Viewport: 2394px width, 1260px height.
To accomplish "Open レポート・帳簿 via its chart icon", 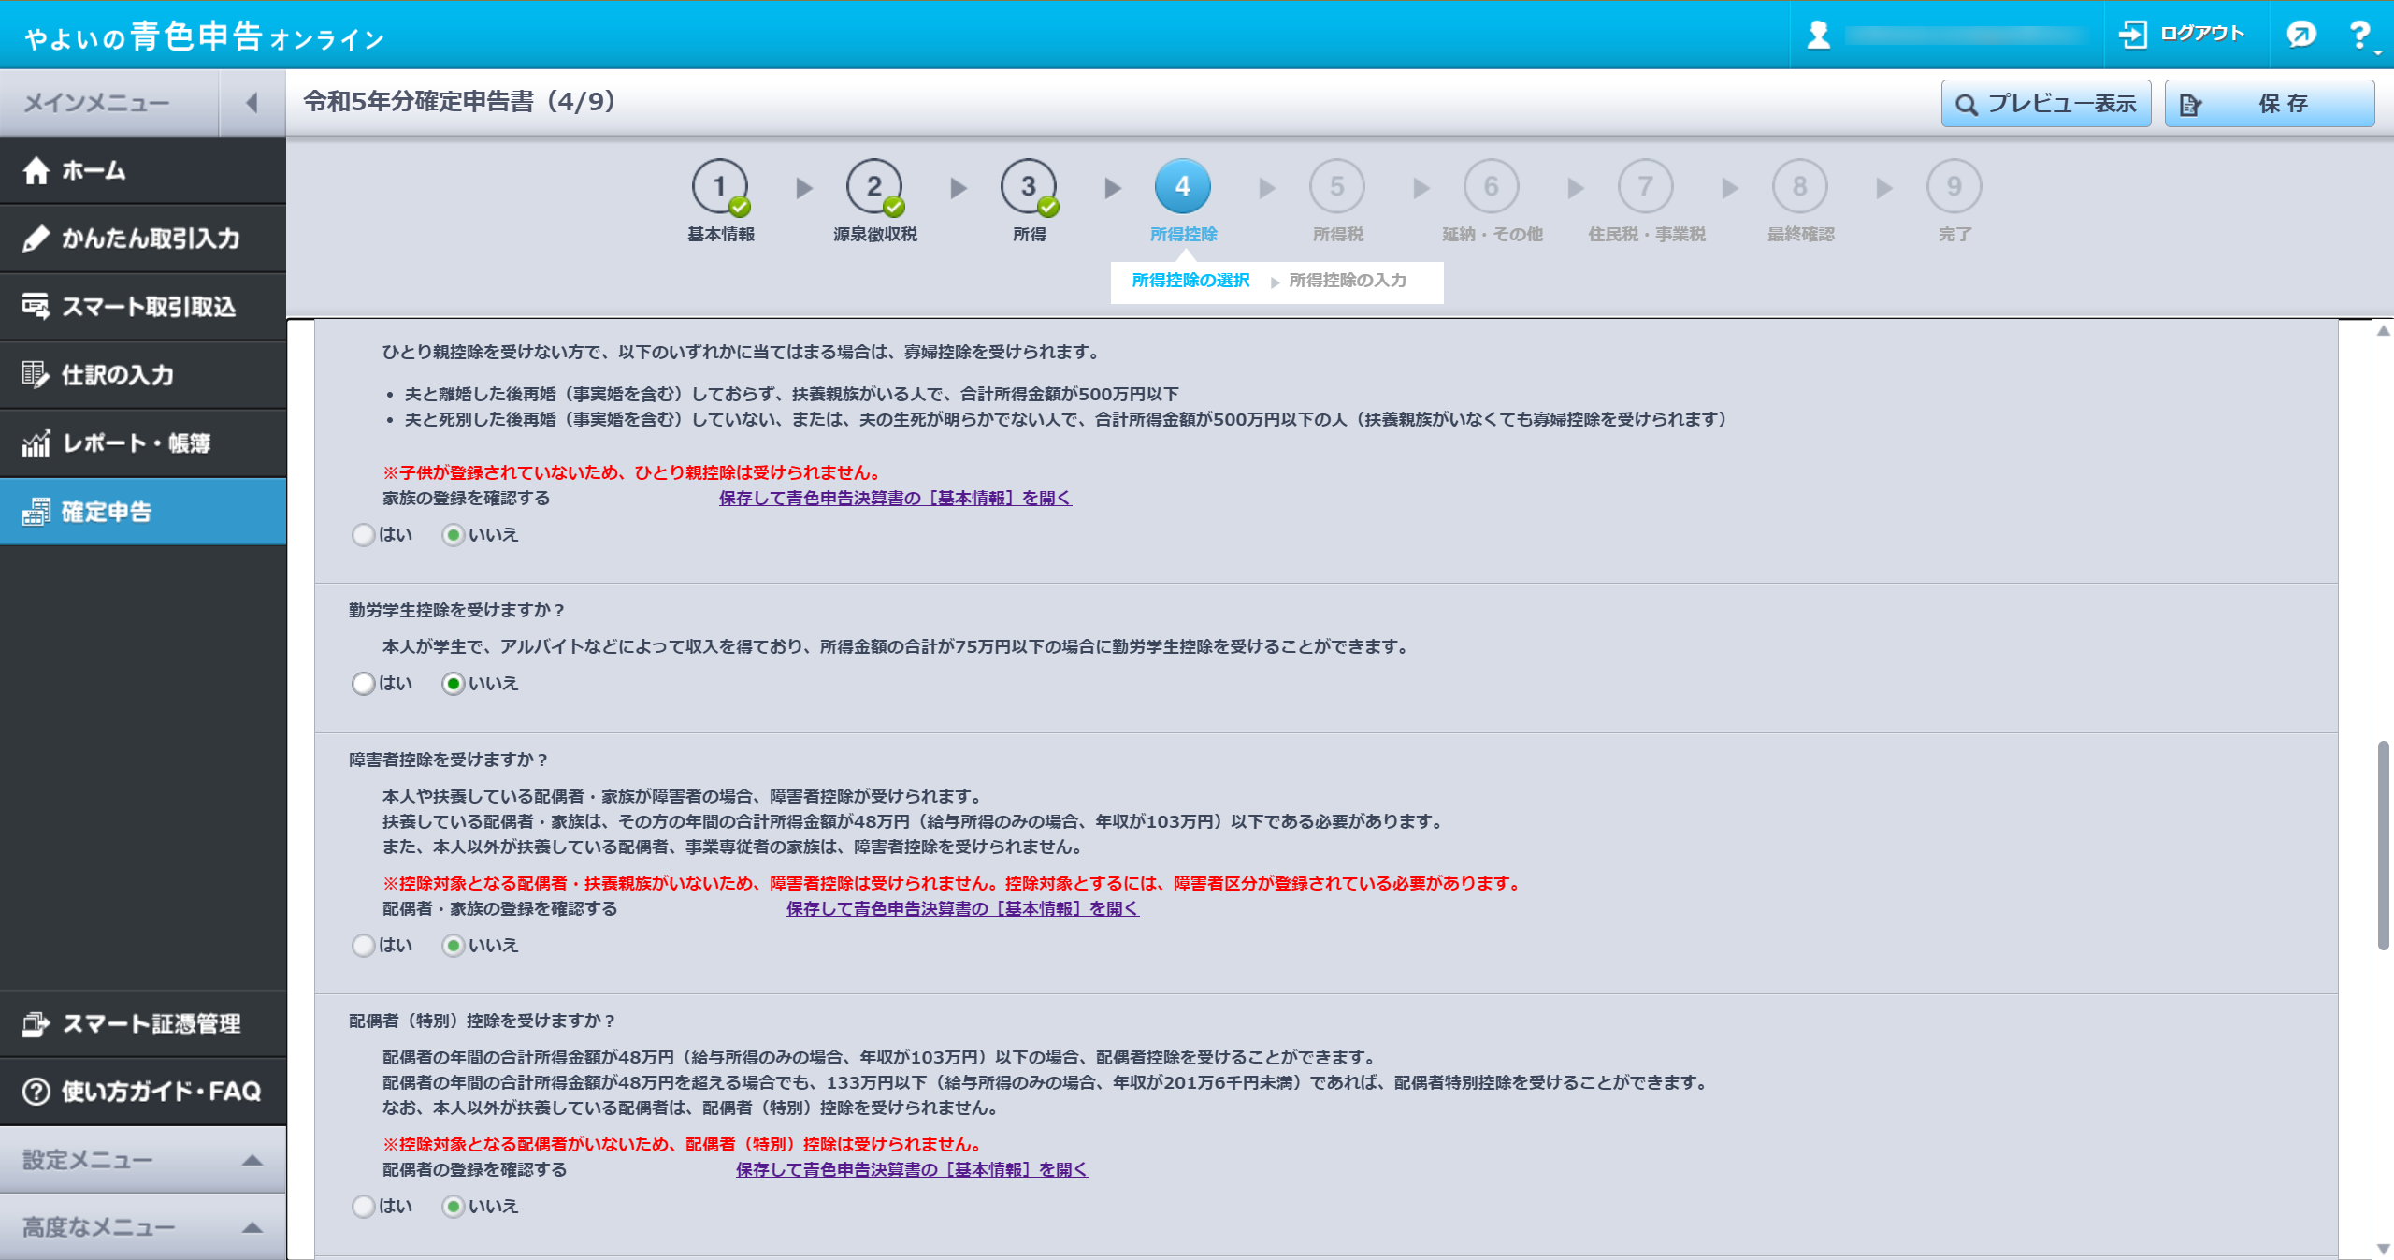I will 36,443.
